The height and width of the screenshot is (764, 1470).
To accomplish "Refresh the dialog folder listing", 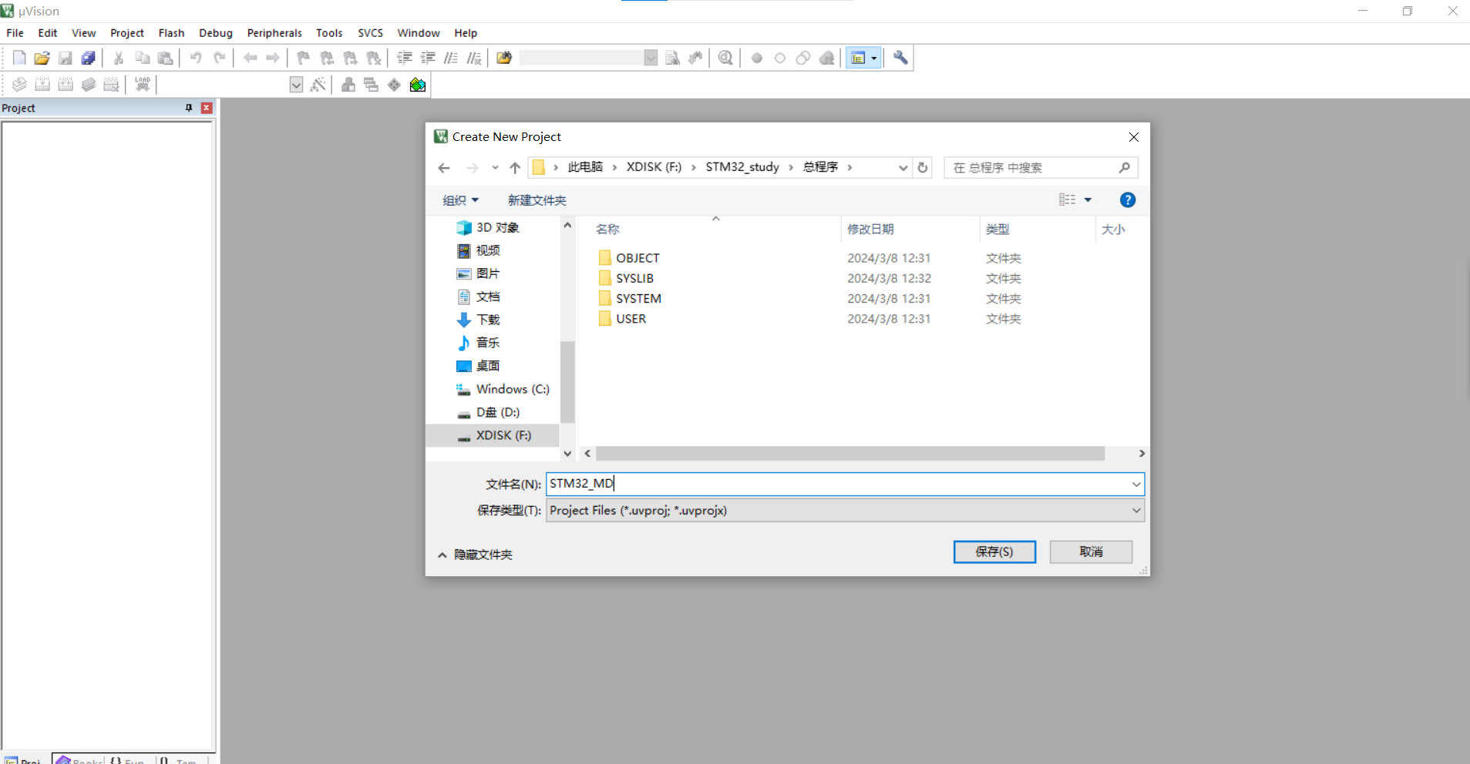I will tap(923, 168).
